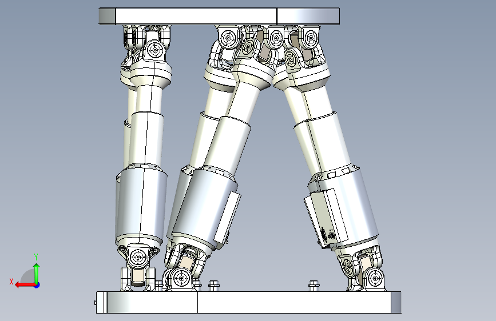Select the small connector on the base plate's left edge
Viewport: 496px width, 321px height.
pos(95,303)
